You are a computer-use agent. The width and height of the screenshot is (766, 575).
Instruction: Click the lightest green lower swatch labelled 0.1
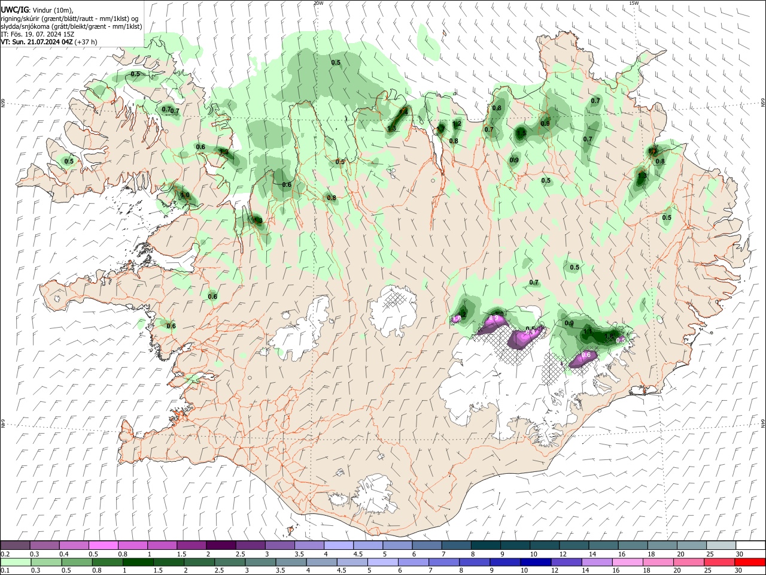coord(16,562)
